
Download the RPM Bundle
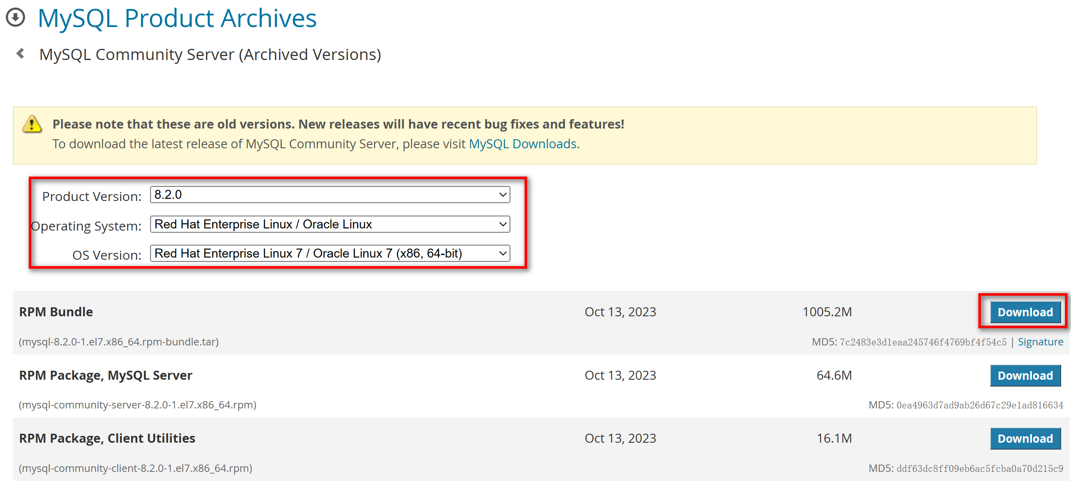tap(1025, 312)
